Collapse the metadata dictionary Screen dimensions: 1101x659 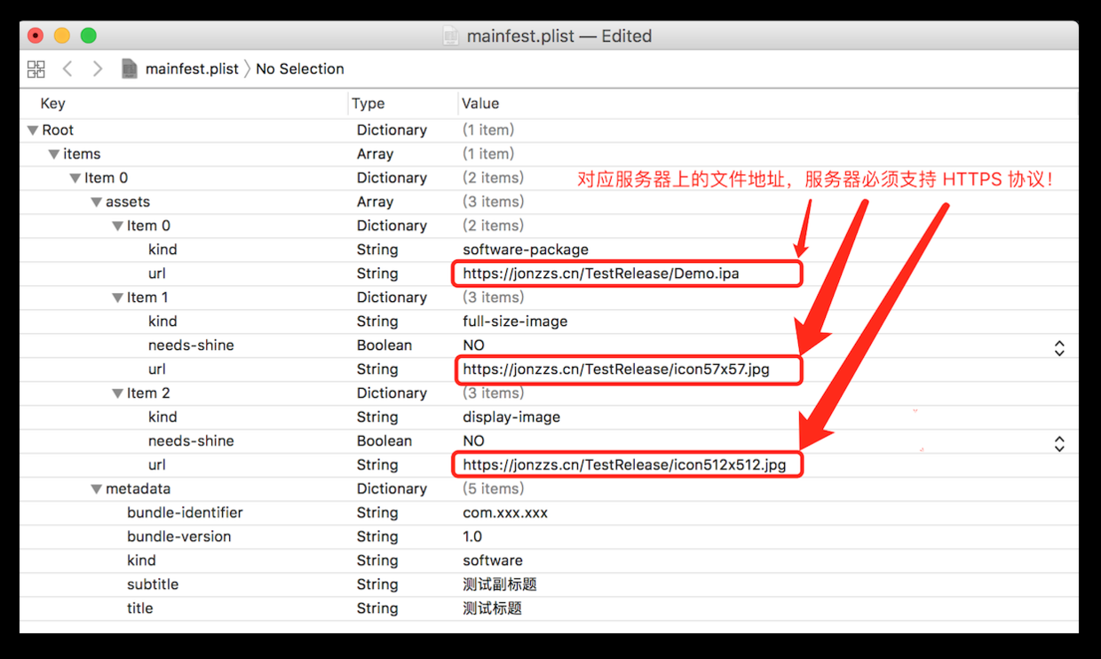(x=96, y=488)
